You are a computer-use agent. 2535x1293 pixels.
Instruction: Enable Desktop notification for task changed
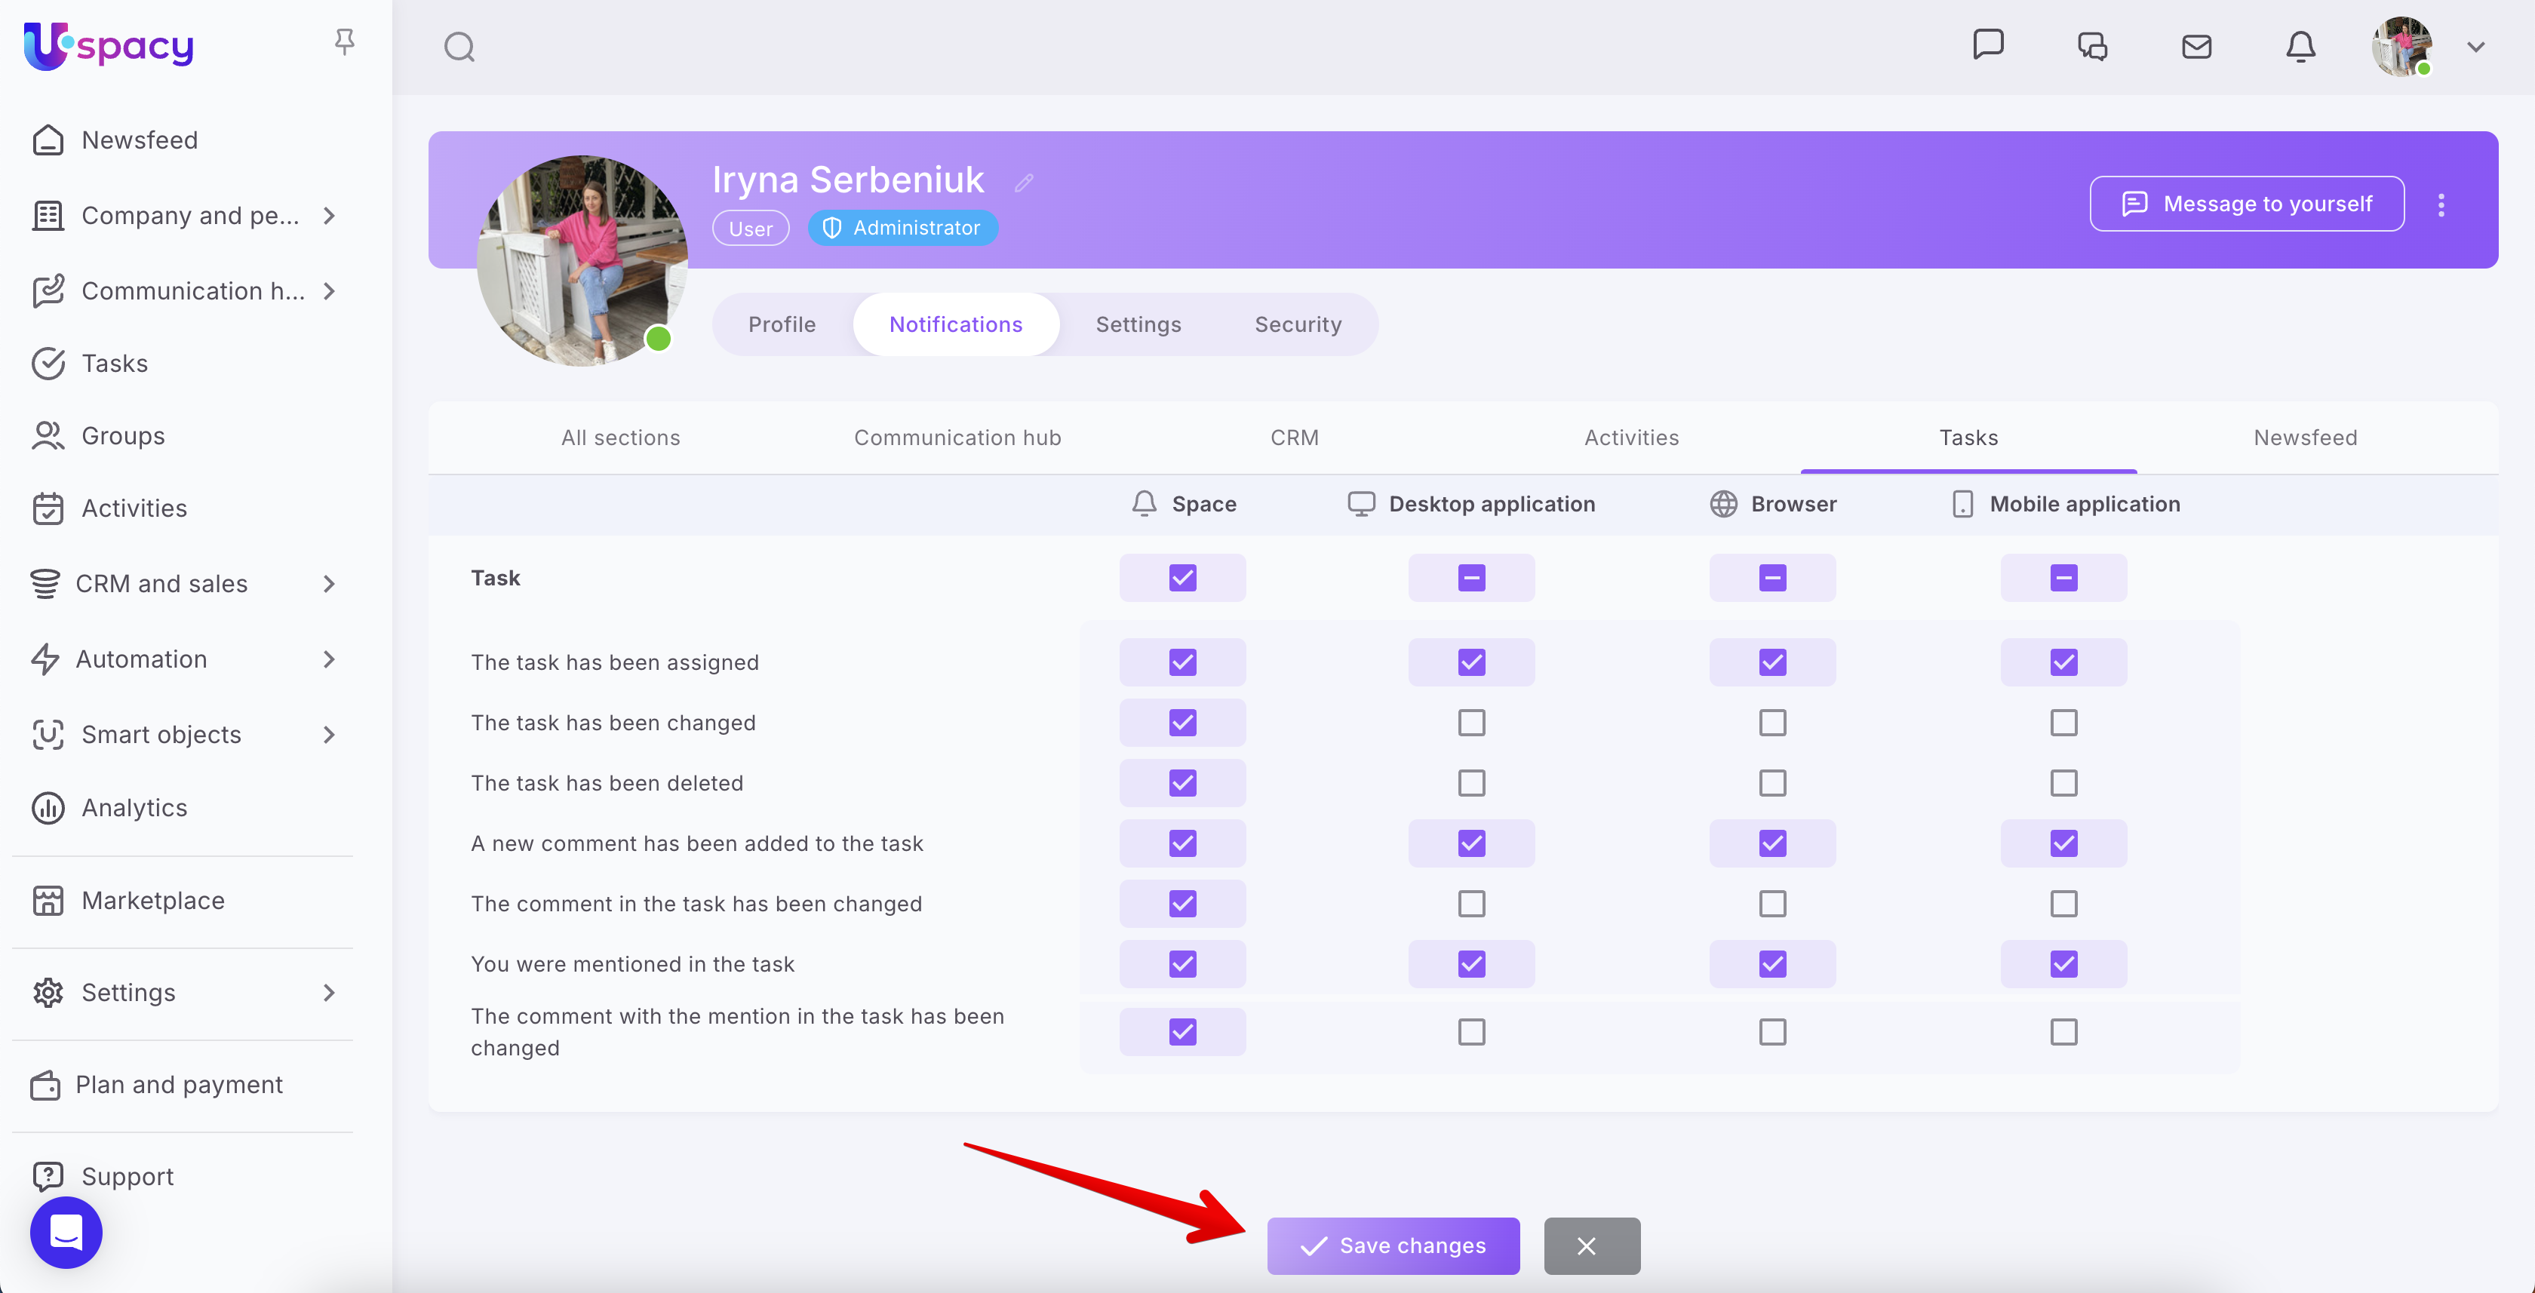[1471, 722]
